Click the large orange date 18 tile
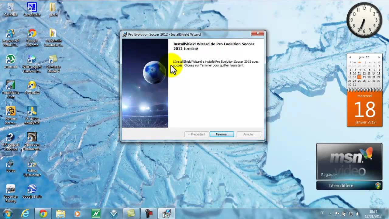 pos(365,109)
